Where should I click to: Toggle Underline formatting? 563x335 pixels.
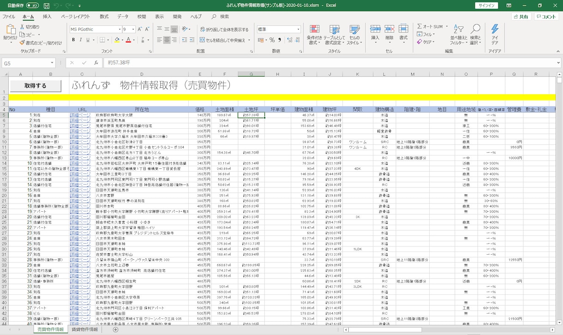tap(88, 40)
